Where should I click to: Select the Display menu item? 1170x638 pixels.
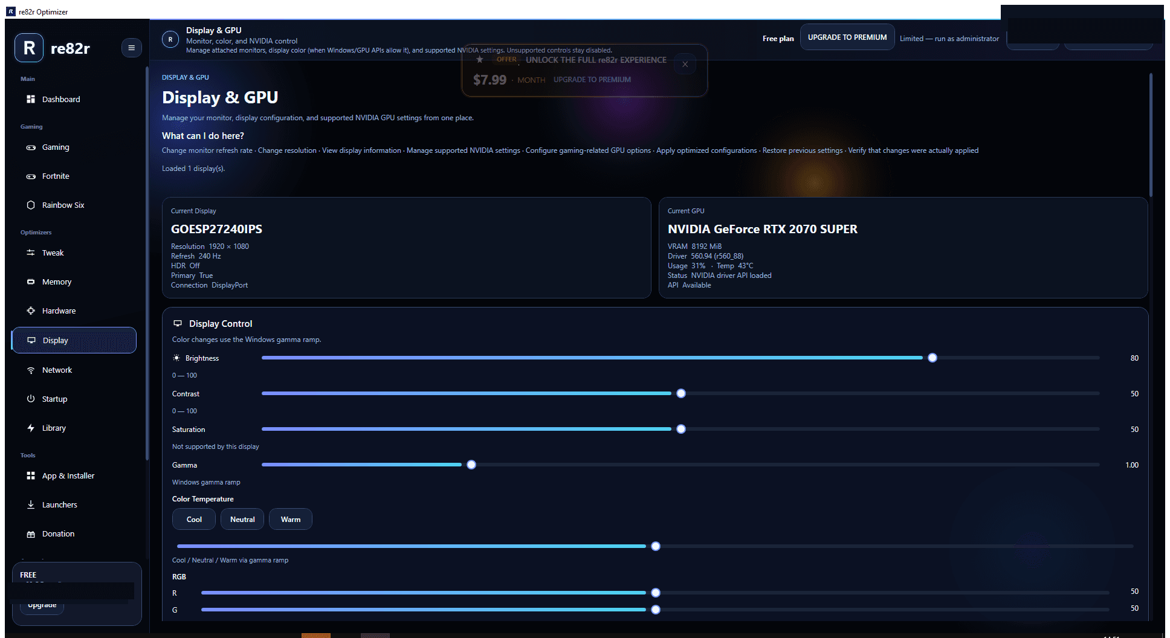(x=74, y=340)
